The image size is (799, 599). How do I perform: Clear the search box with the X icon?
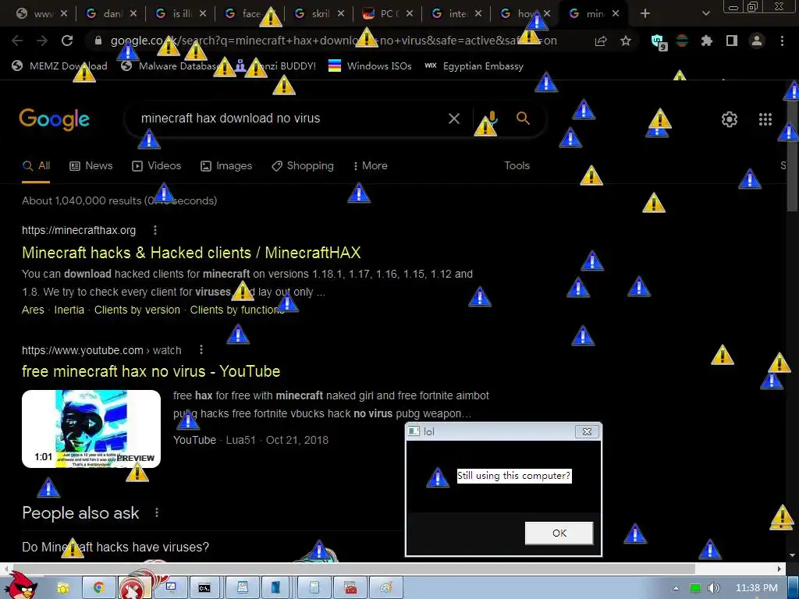pos(453,119)
